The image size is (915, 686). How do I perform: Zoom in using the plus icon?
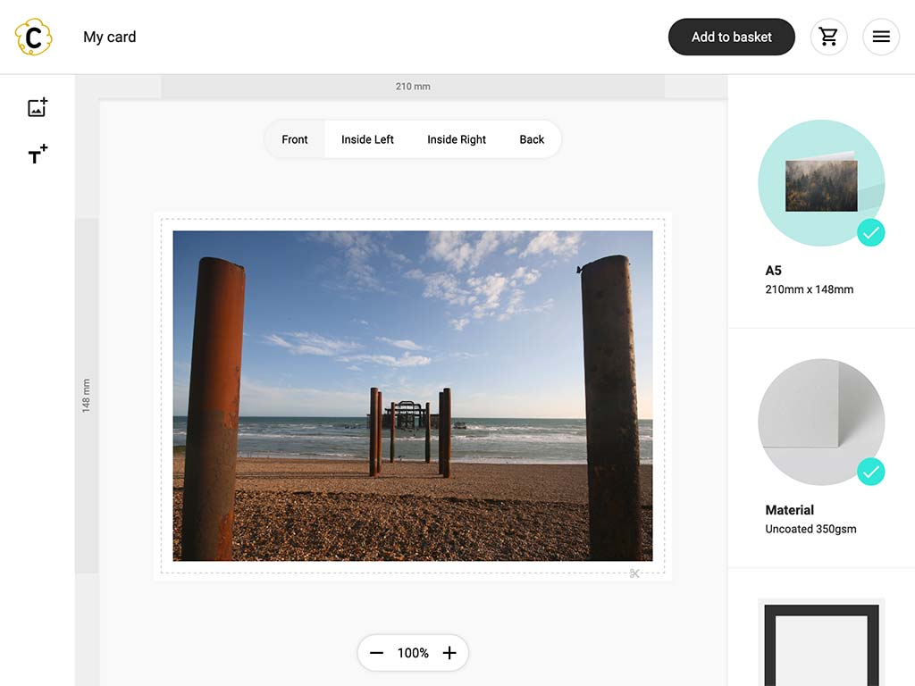tap(449, 653)
